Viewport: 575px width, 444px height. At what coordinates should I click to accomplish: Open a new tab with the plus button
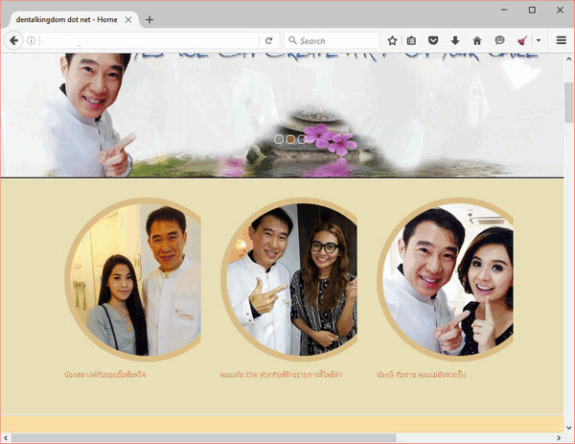(x=149, y=19)
